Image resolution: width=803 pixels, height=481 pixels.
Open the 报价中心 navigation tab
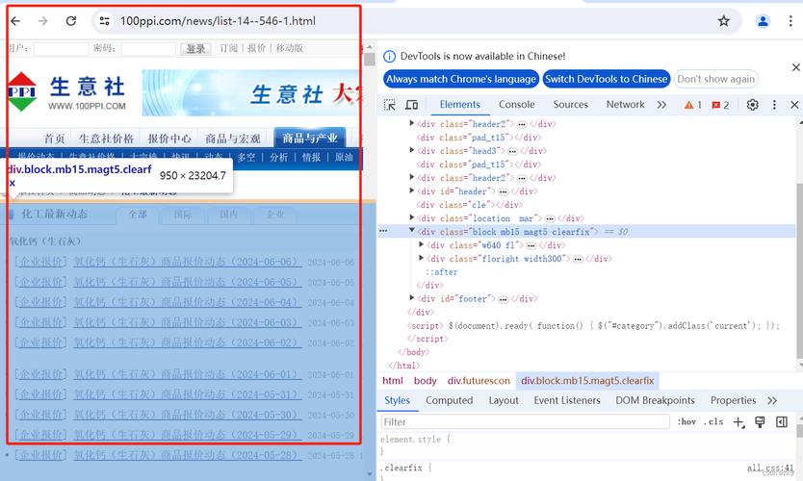169,139
